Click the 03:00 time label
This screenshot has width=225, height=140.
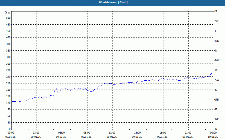click(x=37, y=133)
